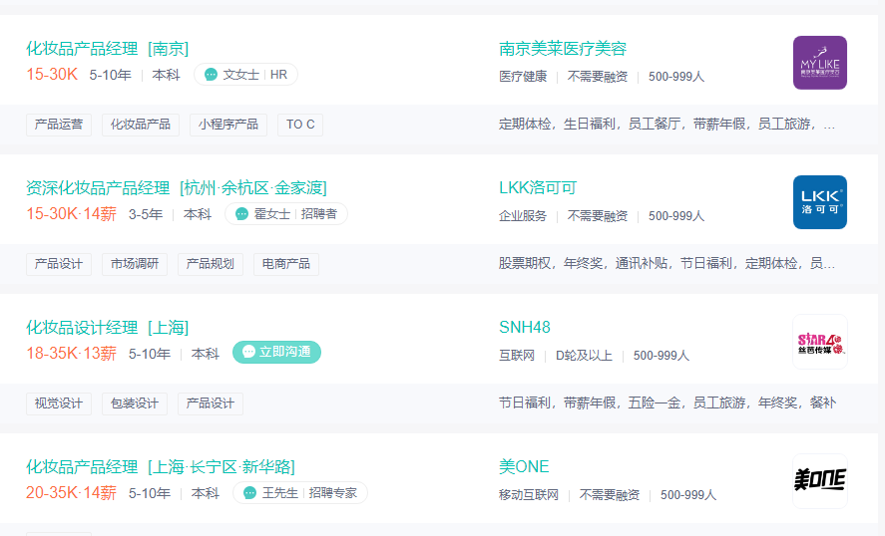This screenshot has height=536, width=885.
Task: Click the 美ONE company logo
Action: pyautogui.click(x=819, y=481)
